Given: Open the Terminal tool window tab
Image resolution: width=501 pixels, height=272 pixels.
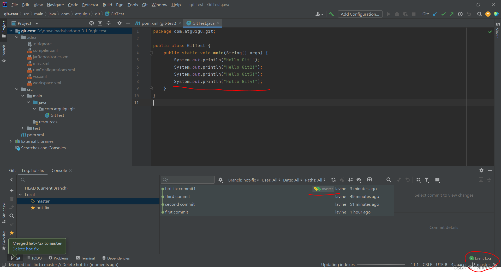Looking at the screenshot, I should pyautogui.click(x=85, y=258).
